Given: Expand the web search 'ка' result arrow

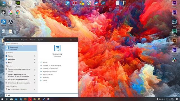Looking at the screenshot, I should (x=34, y=89).
